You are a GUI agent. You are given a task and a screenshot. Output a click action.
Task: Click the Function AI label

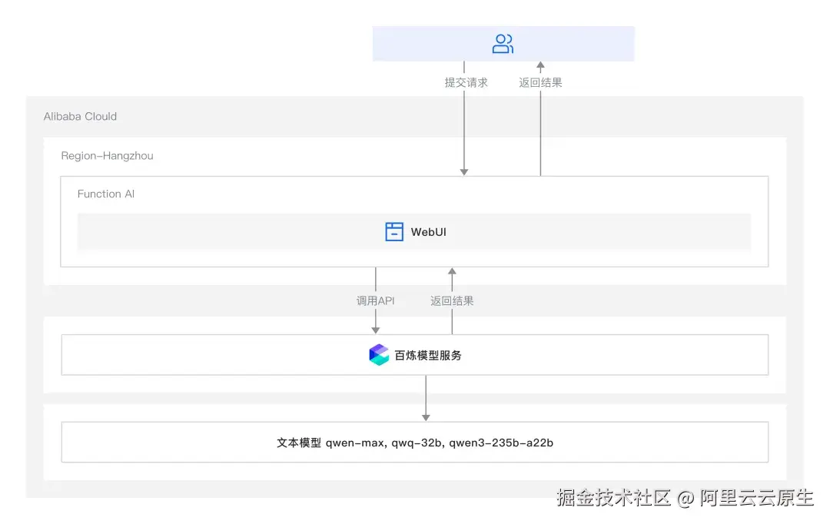106,194
